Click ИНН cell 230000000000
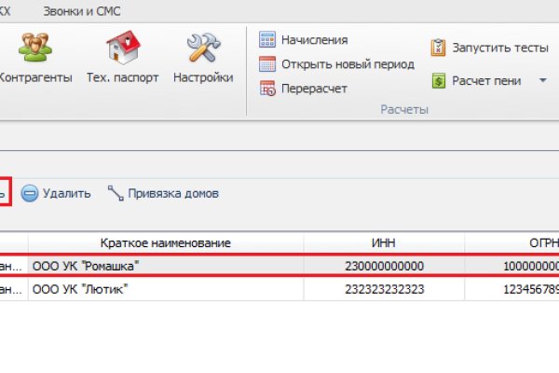Image resolution: width=559 pixels, height=373 pixels. click(x=383, y=266)
